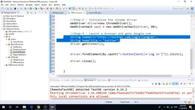Open the Search menu
Screen dimensions: 195x110
(x=37, y=5)
